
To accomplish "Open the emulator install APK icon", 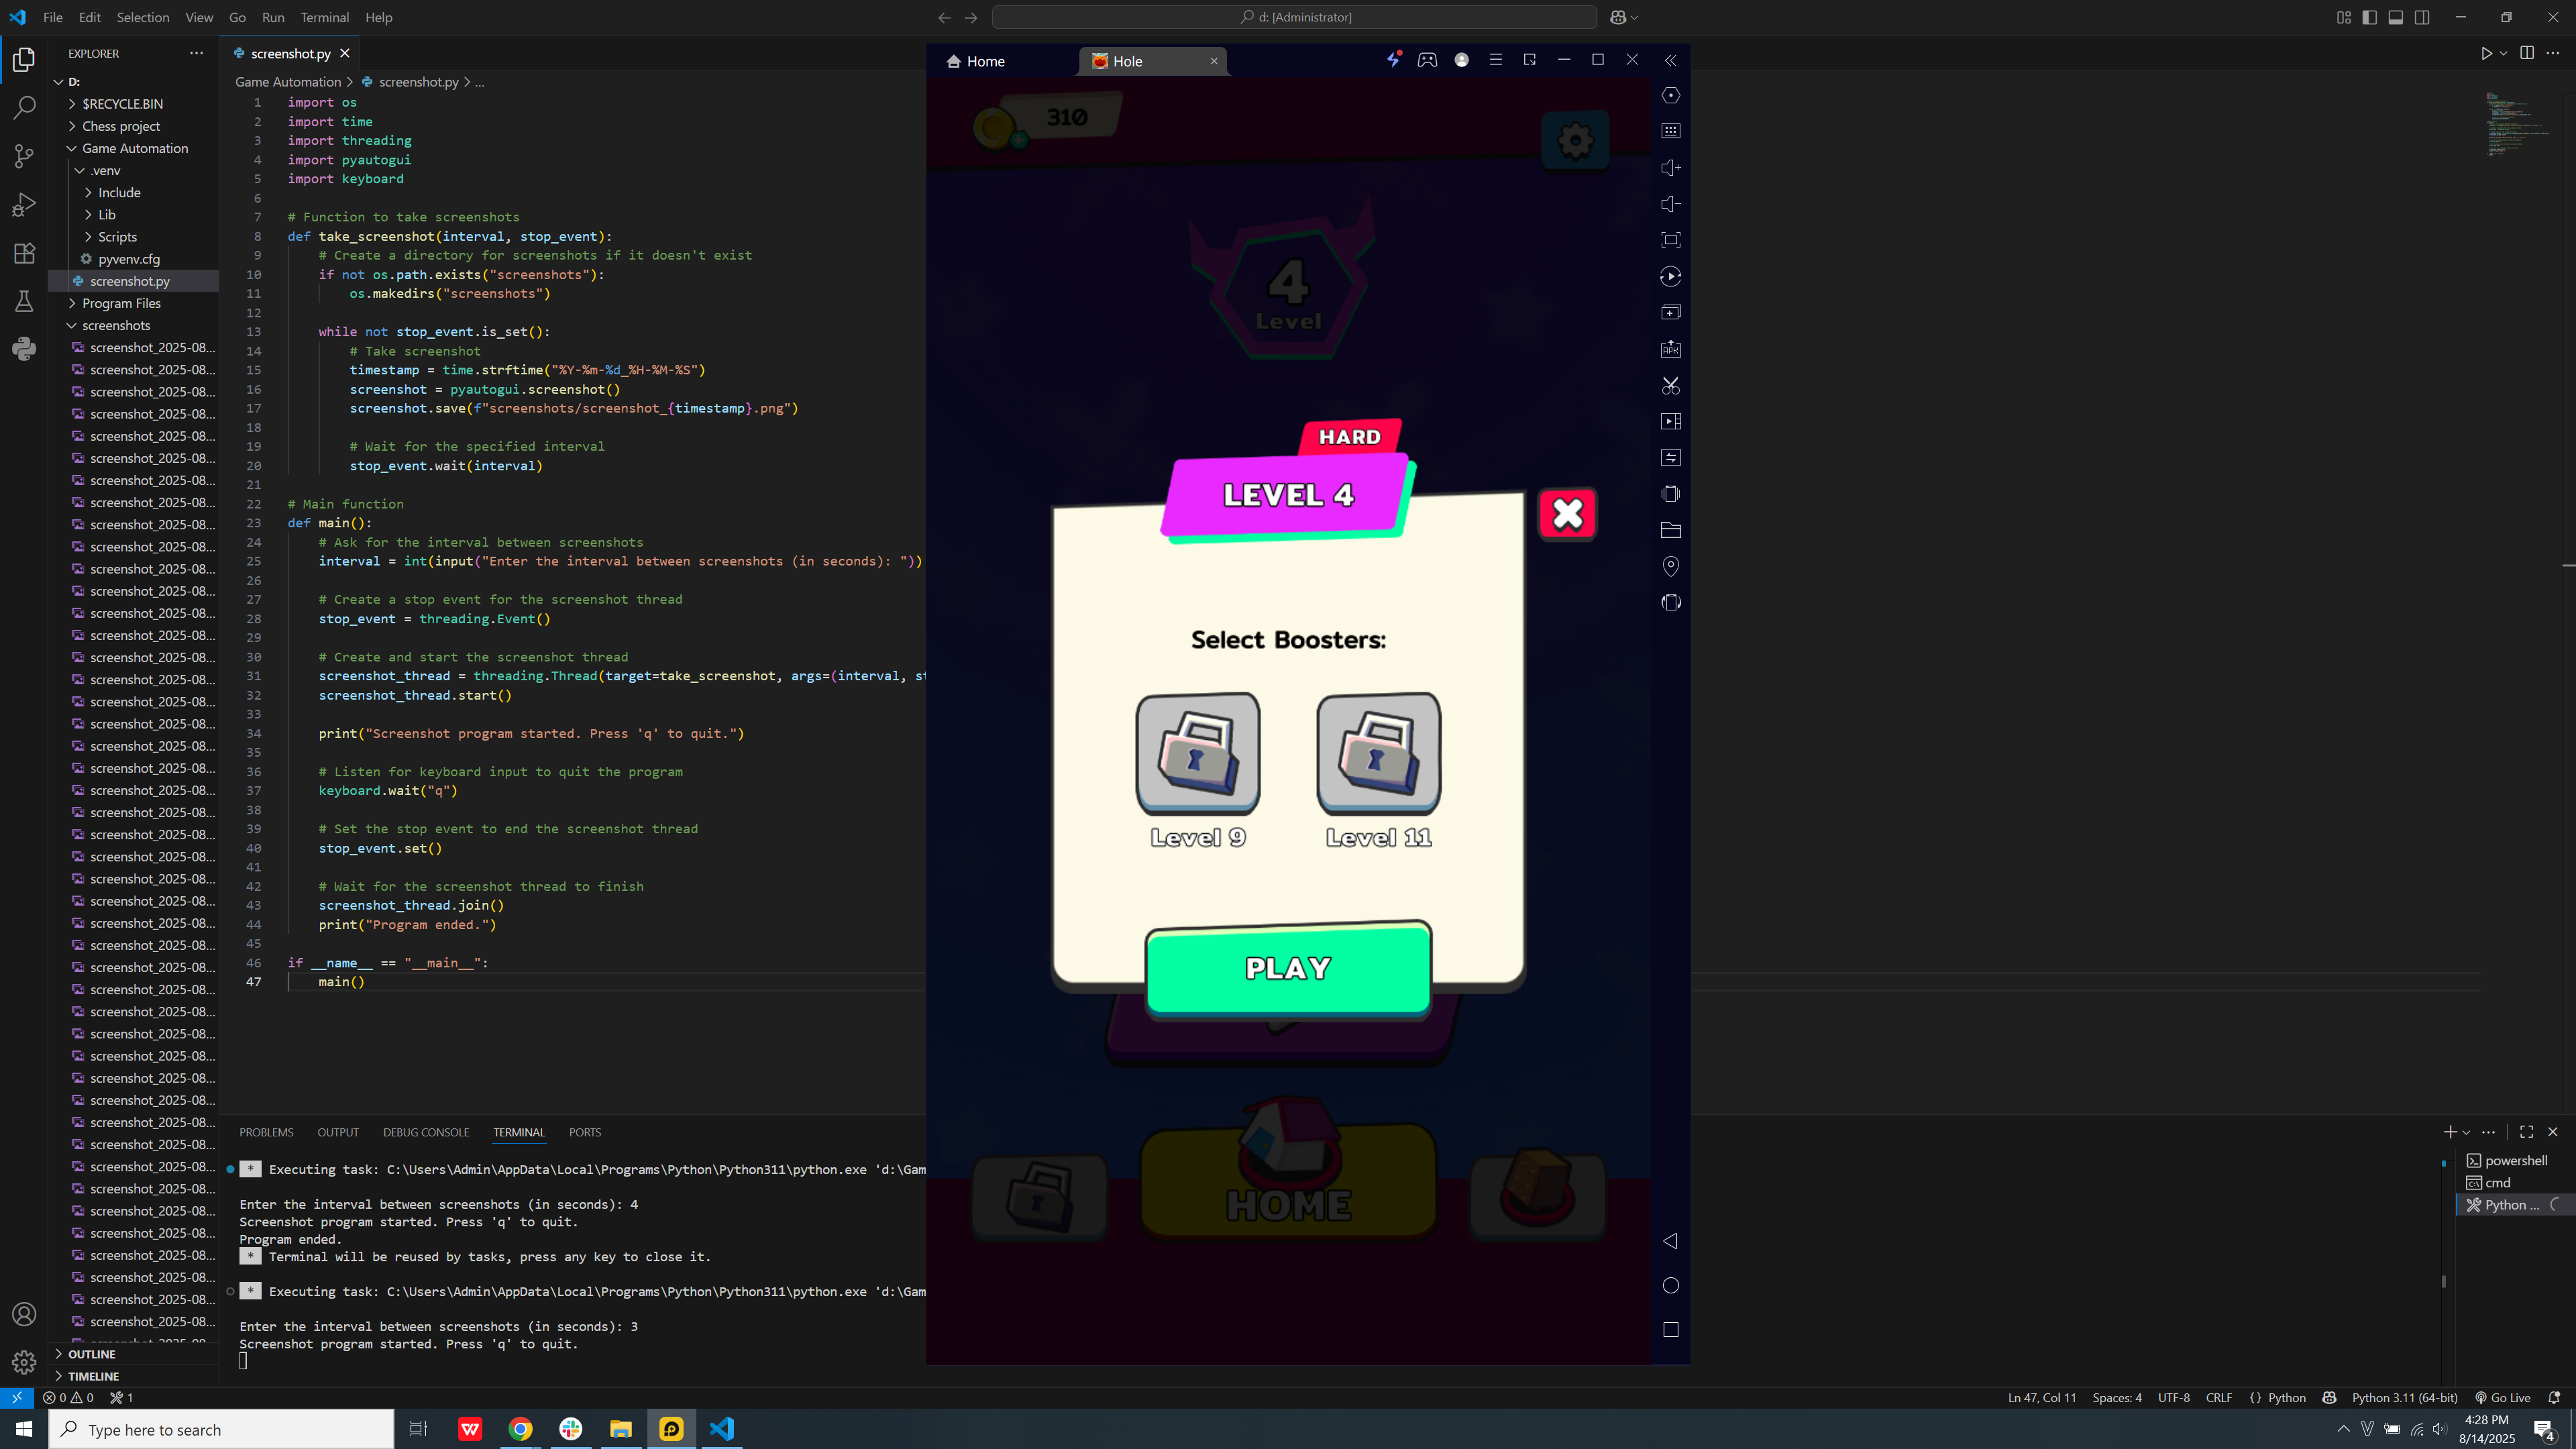I will [1670, 349].
